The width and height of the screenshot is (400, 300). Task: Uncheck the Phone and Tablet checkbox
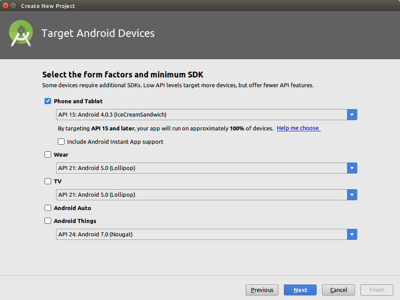coord(48,101)
